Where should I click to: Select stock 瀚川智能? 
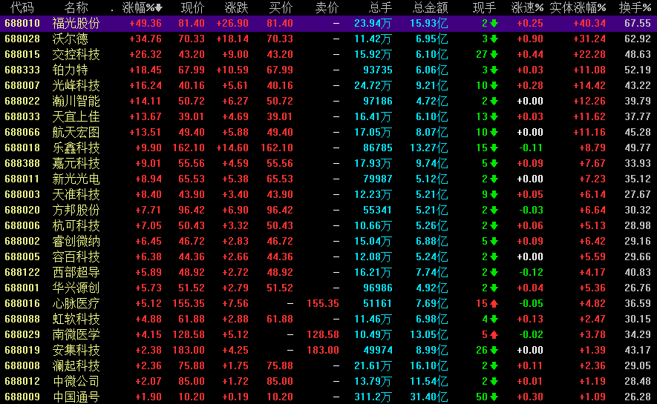coord(76,102)
